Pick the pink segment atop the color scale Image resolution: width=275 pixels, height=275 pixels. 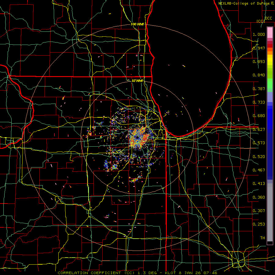pyautogui.click(x=270, y=33)
